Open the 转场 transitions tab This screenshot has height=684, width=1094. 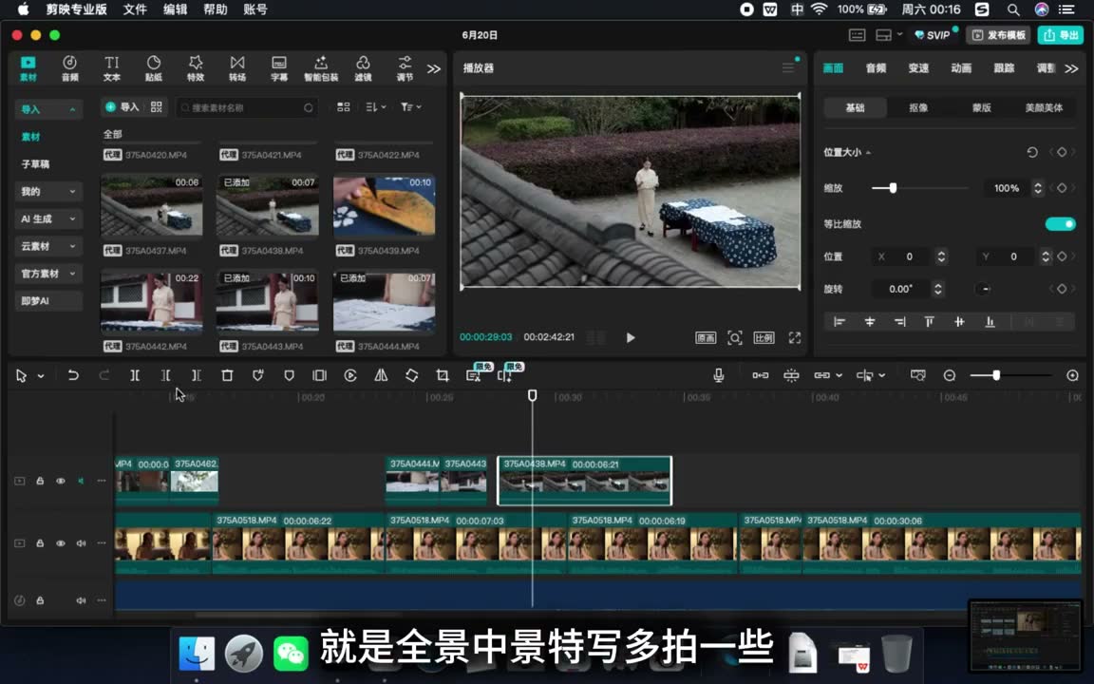237,68
